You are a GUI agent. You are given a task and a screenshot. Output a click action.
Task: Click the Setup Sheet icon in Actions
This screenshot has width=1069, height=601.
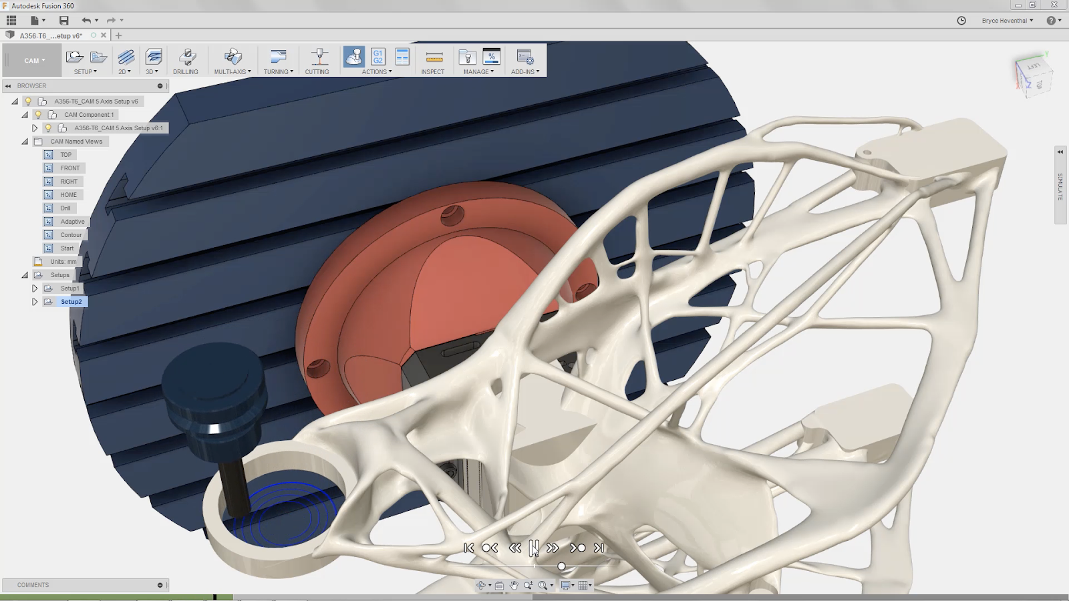pyautogui.click(x=402, y=57)
